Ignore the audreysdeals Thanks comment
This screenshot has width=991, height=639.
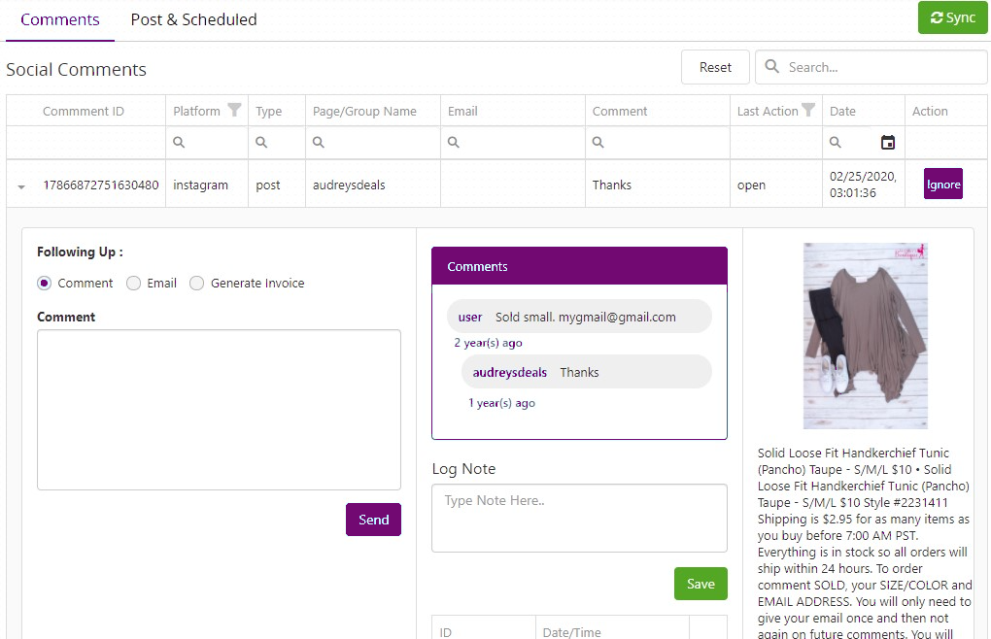point(943,184)
